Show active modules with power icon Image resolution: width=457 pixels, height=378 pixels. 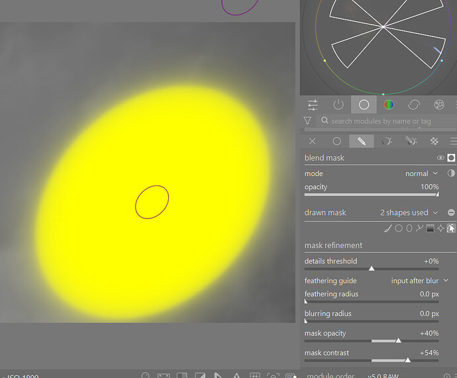pyautogui.click(x=338, y=105)
